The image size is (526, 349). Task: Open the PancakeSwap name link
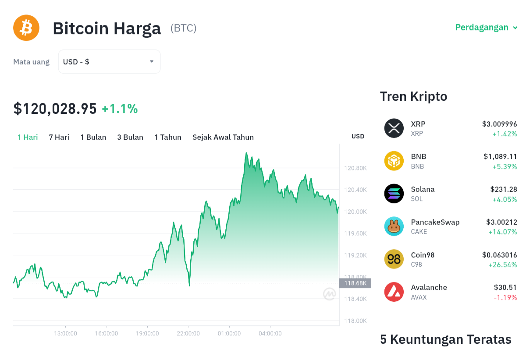[x=435, y=222]
